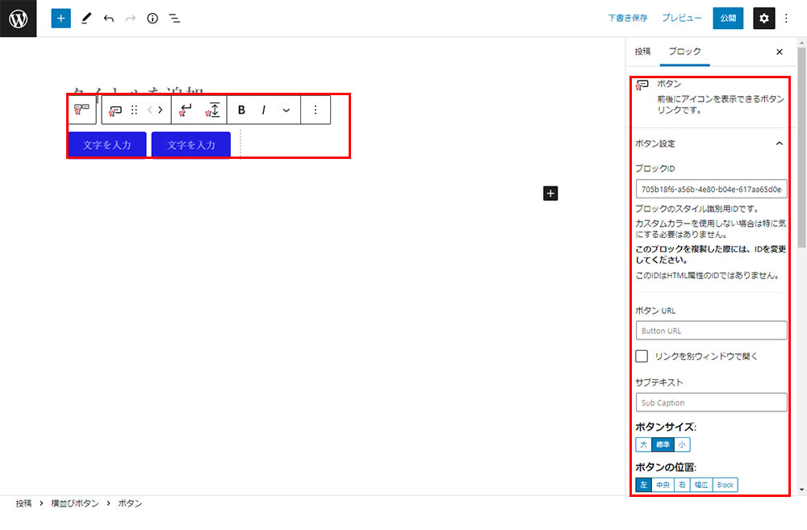Enable リンクを別ウィンドウで開く checkbox
The image size is (807, 530).
642,356
